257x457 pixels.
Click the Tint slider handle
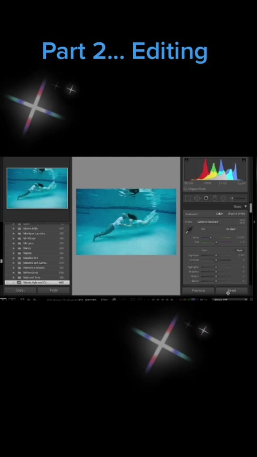[216, 242]
